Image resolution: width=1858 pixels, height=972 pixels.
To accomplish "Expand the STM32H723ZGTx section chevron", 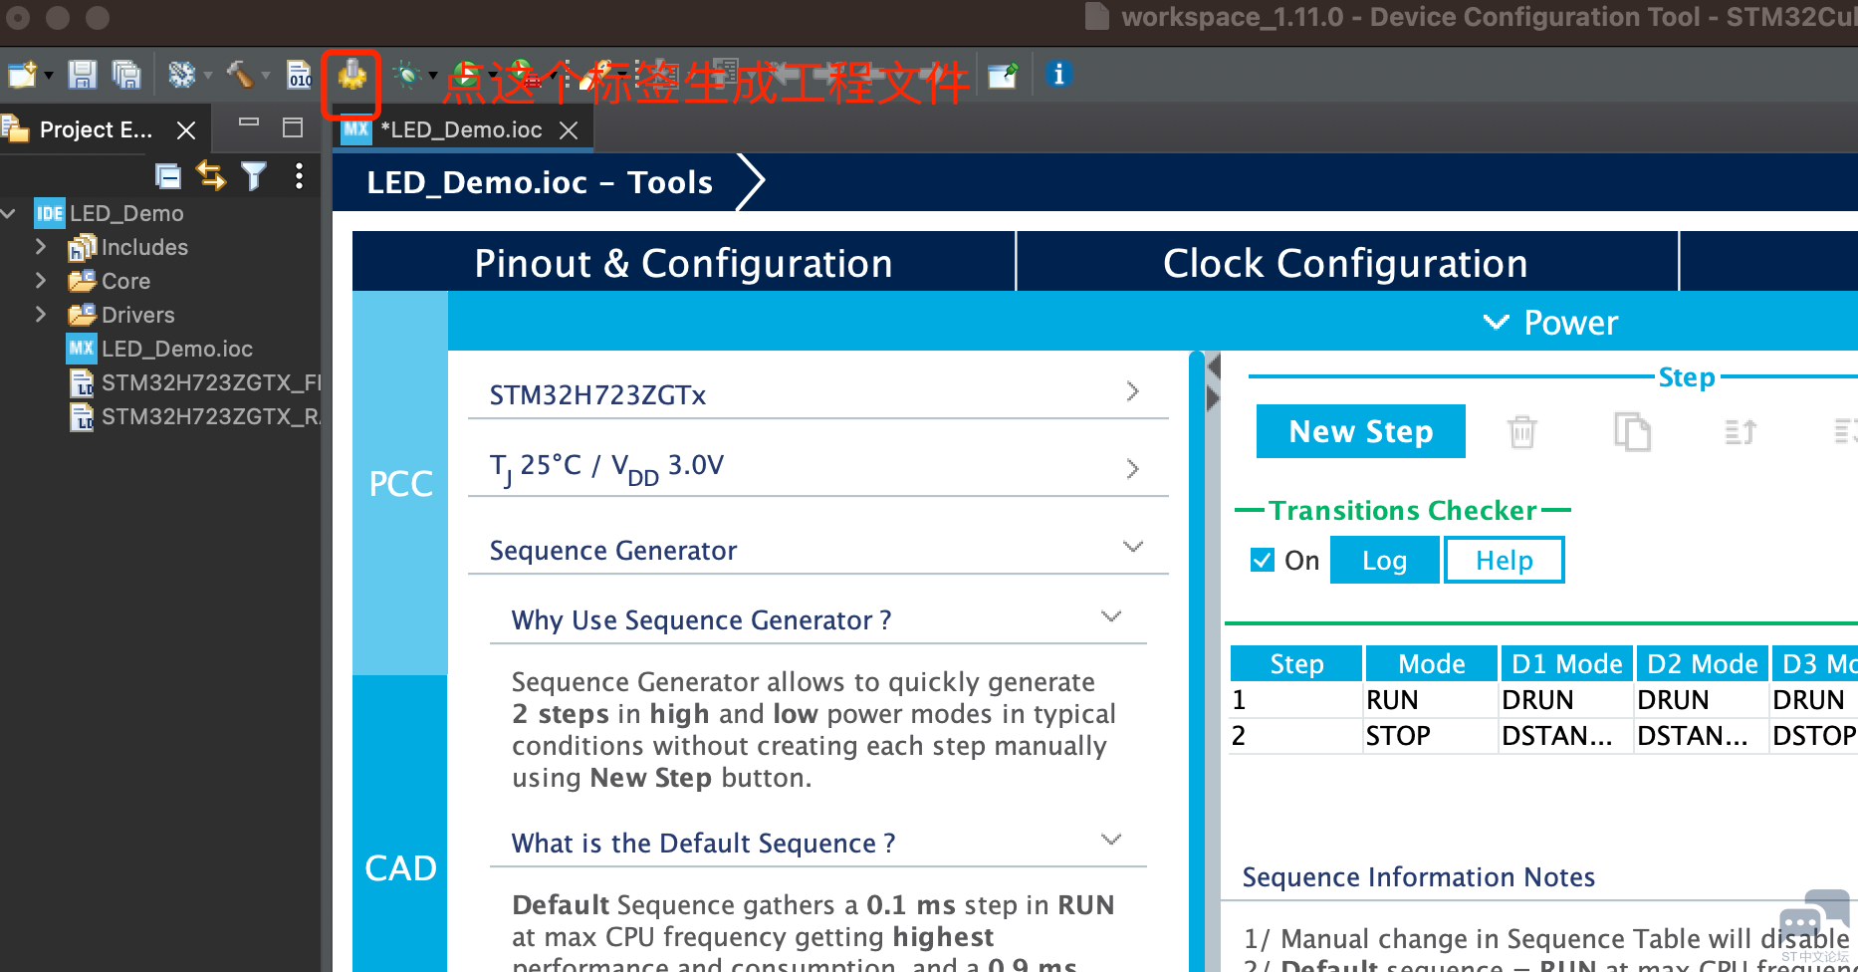I will (1132, 391).
